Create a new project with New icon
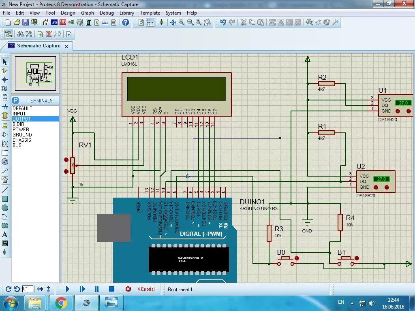The width and height of the screenshot is (415, 311). 8,23
